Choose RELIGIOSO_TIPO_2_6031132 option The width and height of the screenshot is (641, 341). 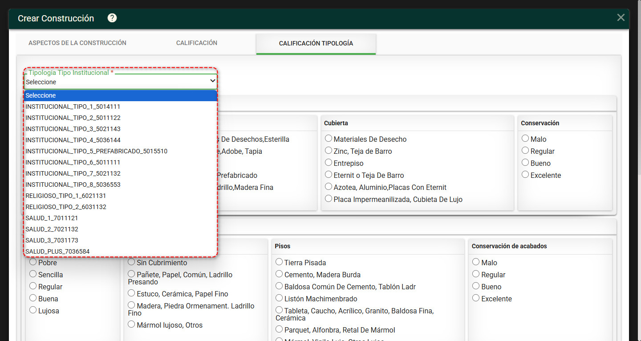click(x=121, y=207)
